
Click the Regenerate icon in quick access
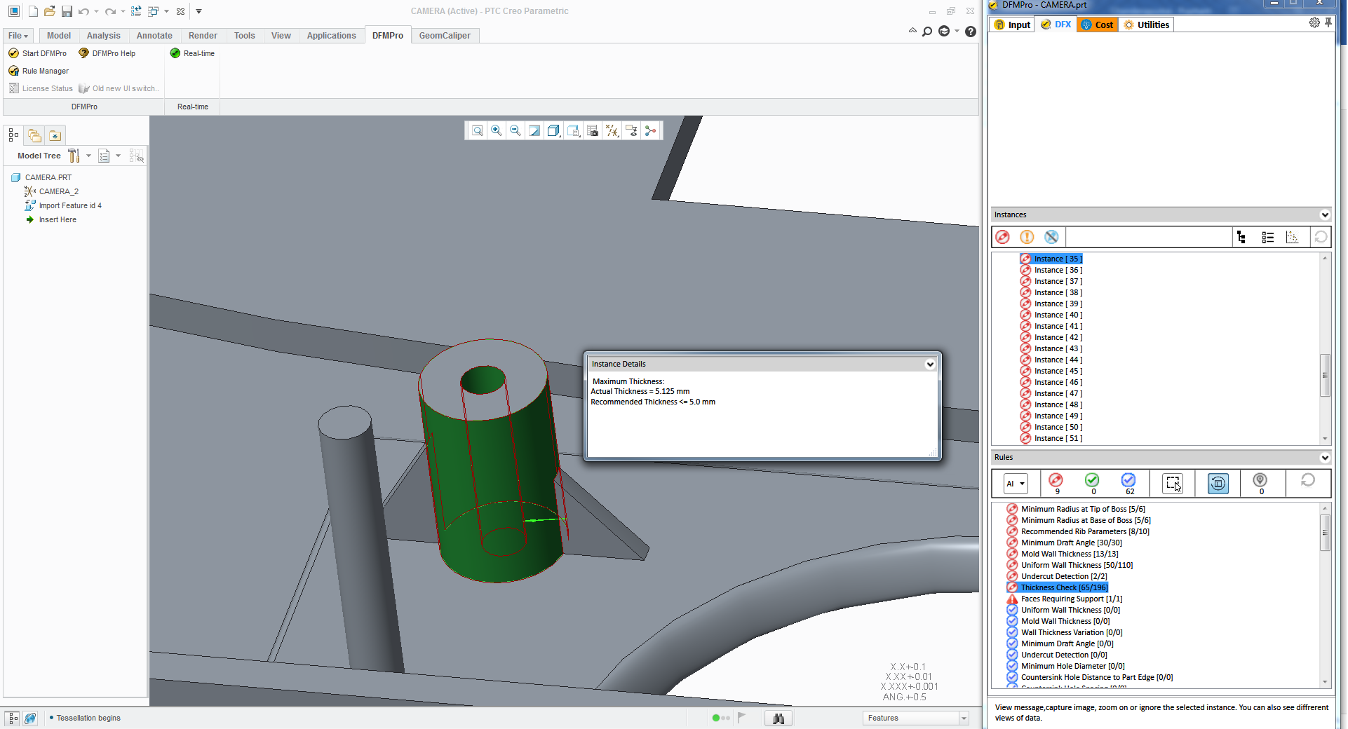click(x=136, y=11)
